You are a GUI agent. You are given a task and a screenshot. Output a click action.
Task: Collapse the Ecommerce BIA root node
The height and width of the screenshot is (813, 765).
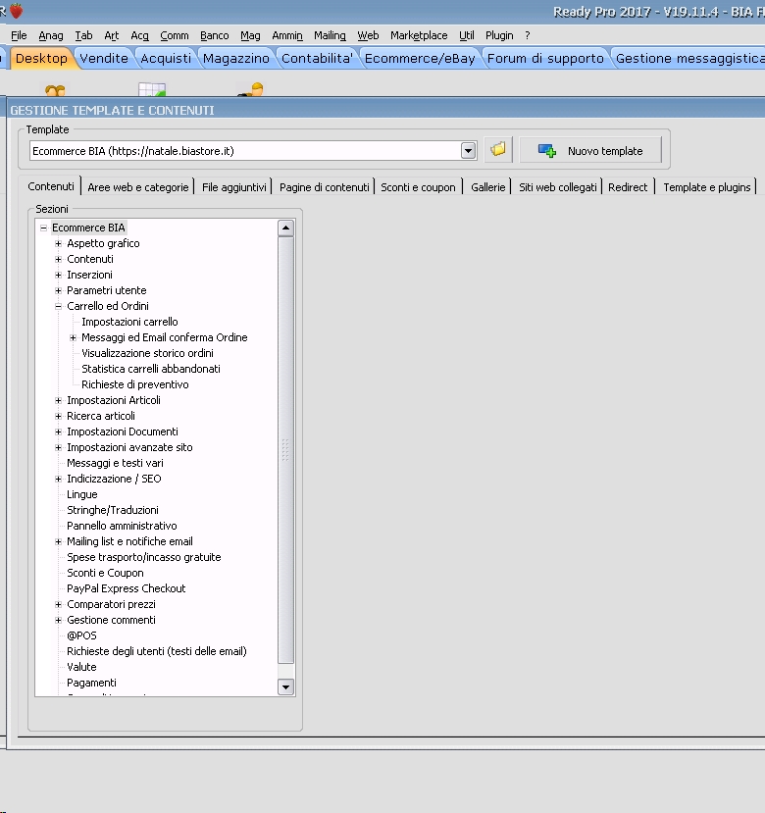[x=43, y=228]
